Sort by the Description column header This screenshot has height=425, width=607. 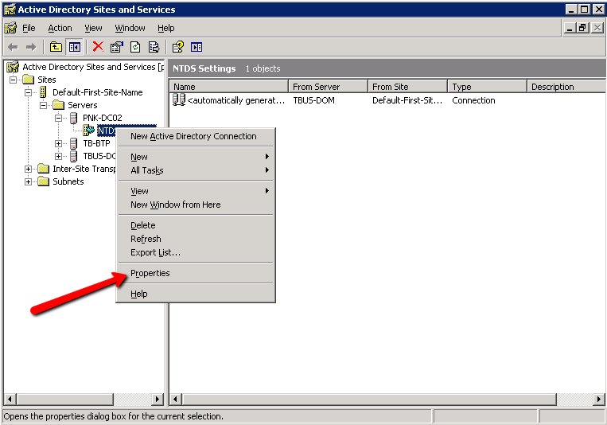tap(566, 87)
